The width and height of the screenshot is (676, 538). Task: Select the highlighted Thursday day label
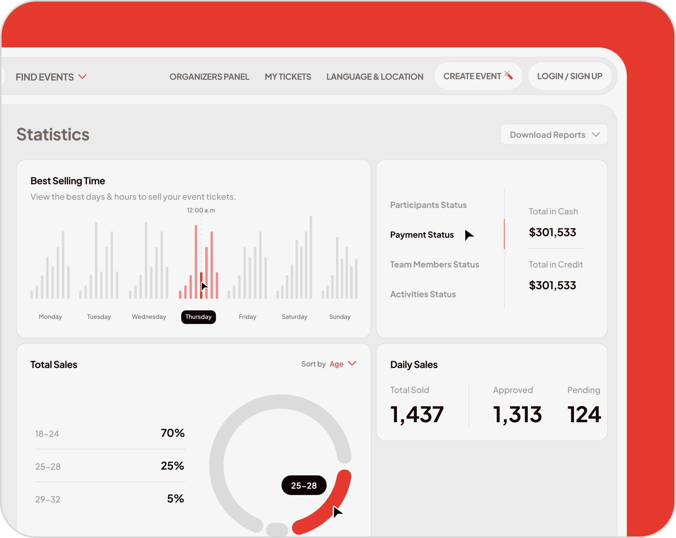[198, 317]
